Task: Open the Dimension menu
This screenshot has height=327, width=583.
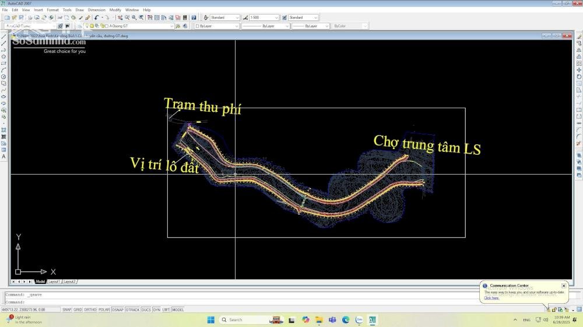Action: [97, 10]
